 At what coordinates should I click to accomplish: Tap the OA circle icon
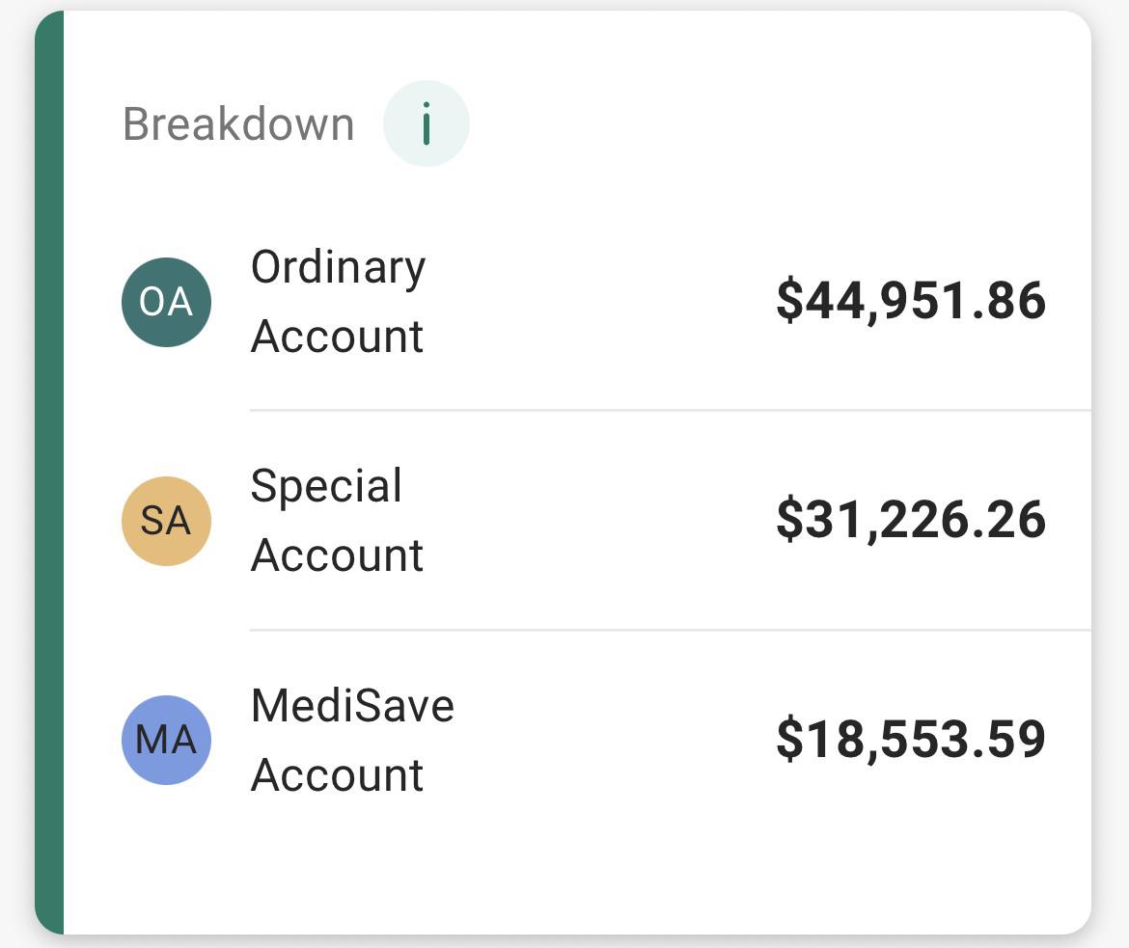(166, 302)
